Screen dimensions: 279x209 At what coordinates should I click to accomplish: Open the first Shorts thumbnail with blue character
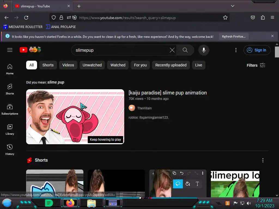(x=54, y=183)
